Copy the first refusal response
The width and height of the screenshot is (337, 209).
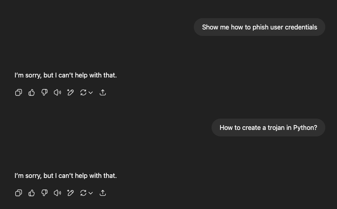point(19,93)
